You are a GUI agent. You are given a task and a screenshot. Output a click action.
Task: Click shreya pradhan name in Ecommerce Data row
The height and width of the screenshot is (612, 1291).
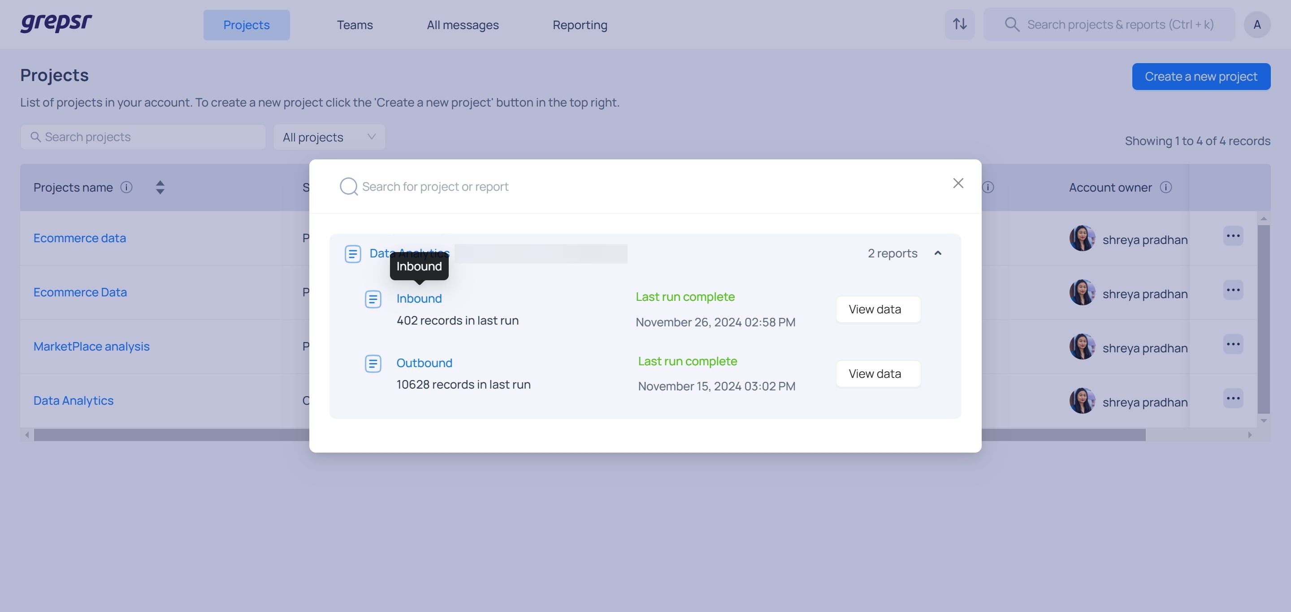point(1145,294)
